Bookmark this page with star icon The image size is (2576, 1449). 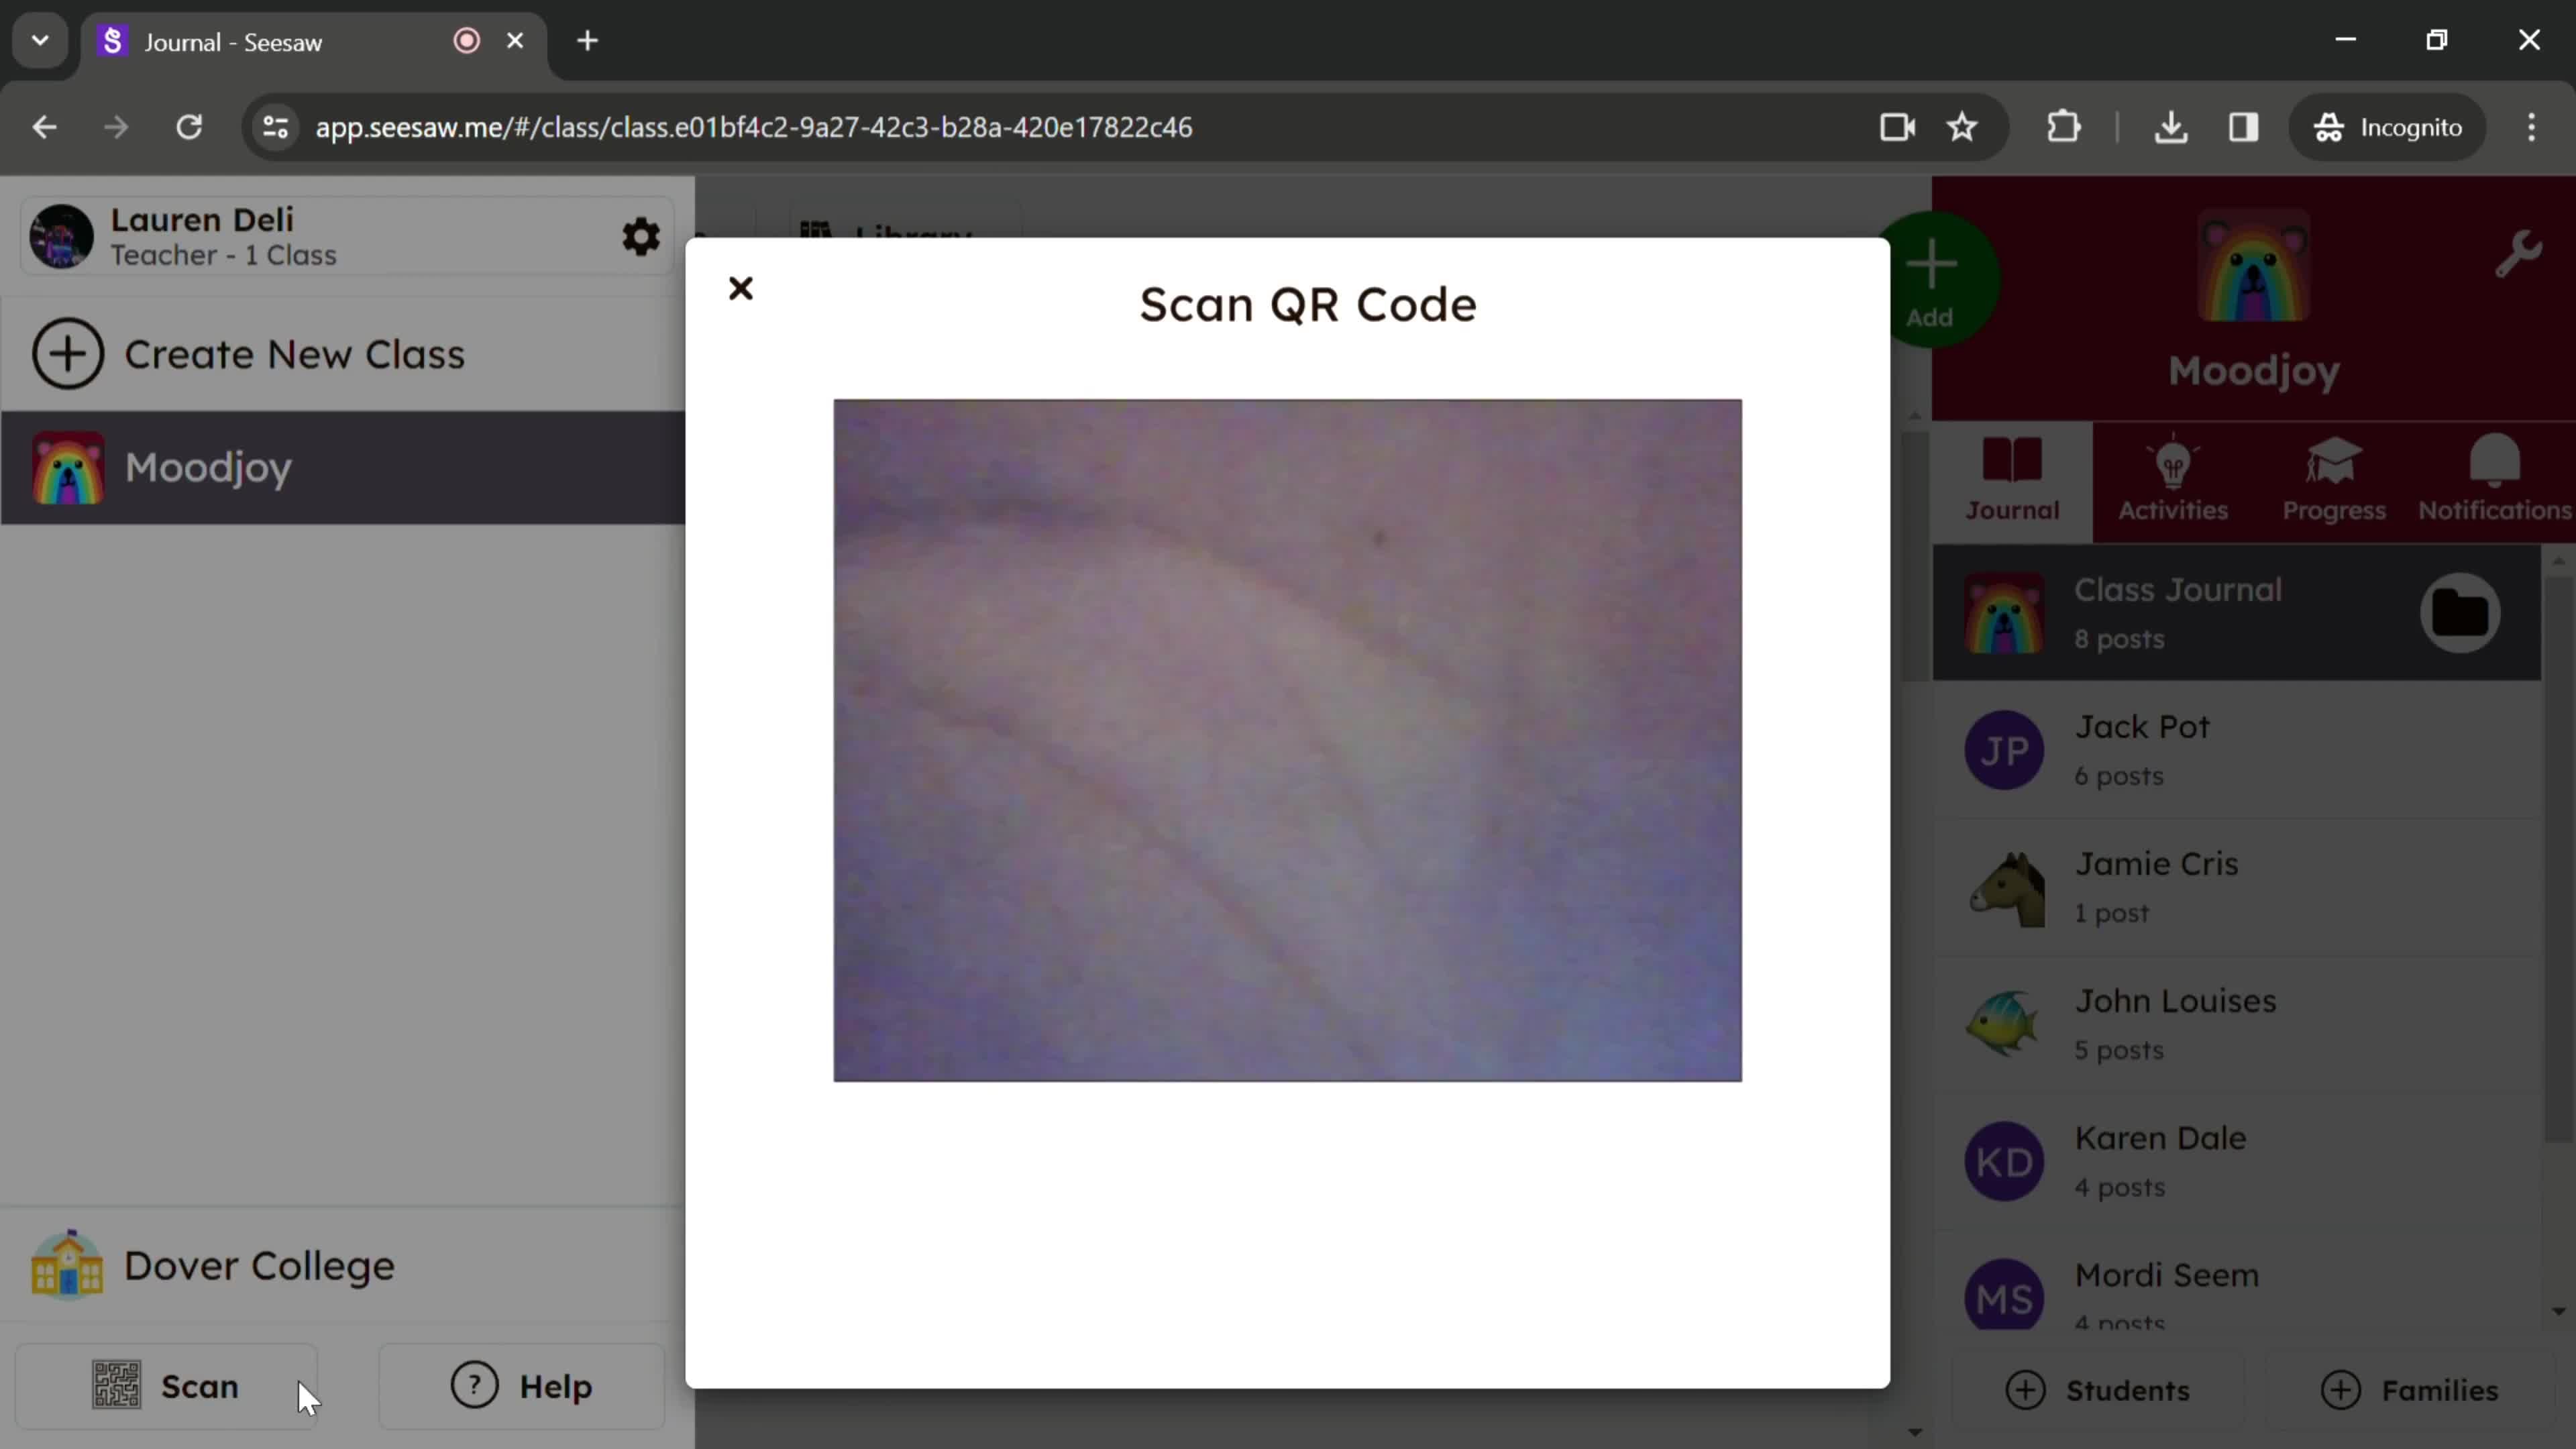tap(1962, 127)
